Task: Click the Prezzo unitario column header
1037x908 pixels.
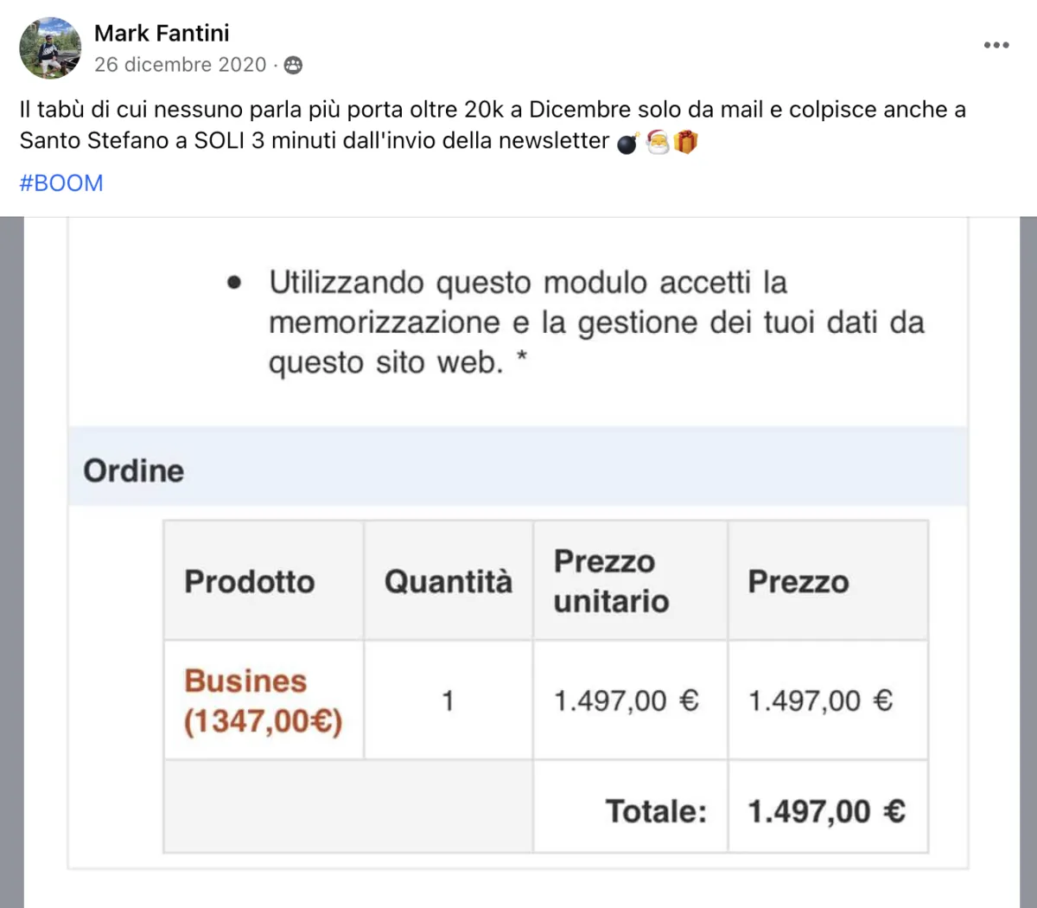Action: tap(611, 581)
